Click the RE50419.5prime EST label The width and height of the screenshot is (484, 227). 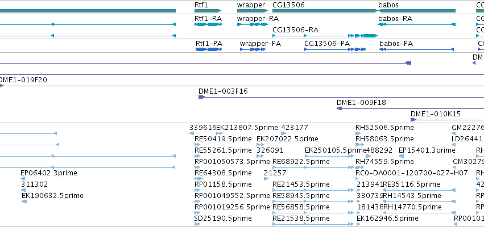click(223, 139)
